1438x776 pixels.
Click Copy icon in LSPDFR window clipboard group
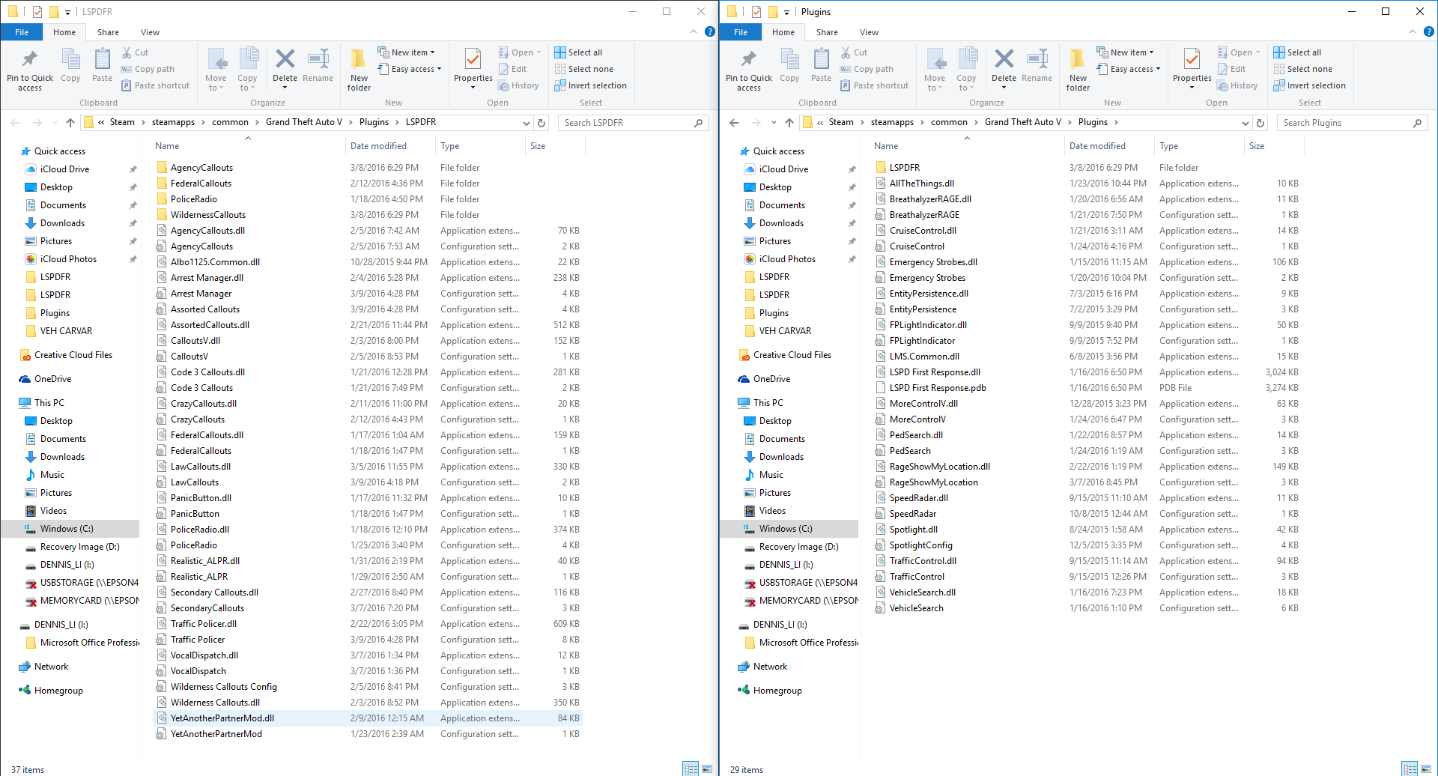pyautogui.click(x=70, y=60)
